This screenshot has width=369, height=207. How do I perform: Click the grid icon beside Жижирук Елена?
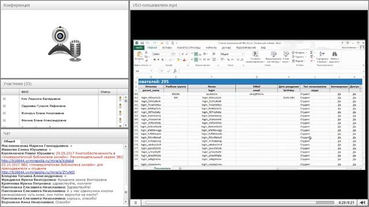point(4,113)
